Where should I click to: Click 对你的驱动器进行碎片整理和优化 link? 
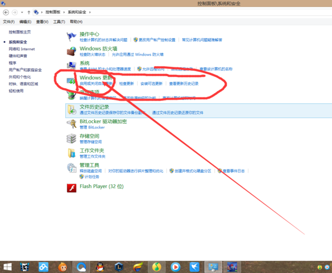coord(136,171)
